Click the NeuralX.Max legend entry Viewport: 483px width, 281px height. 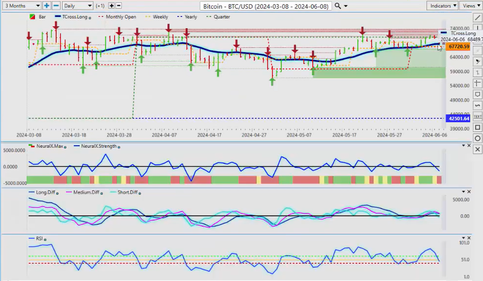coord(46,146)
